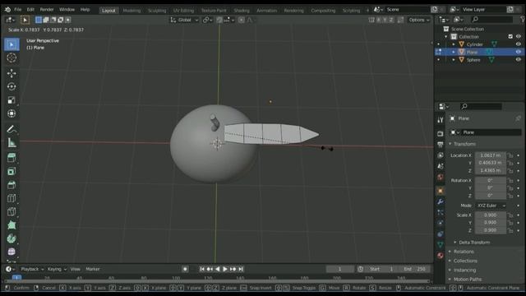
Task: Select the Poly Build tool
Action: click(12, 225)
